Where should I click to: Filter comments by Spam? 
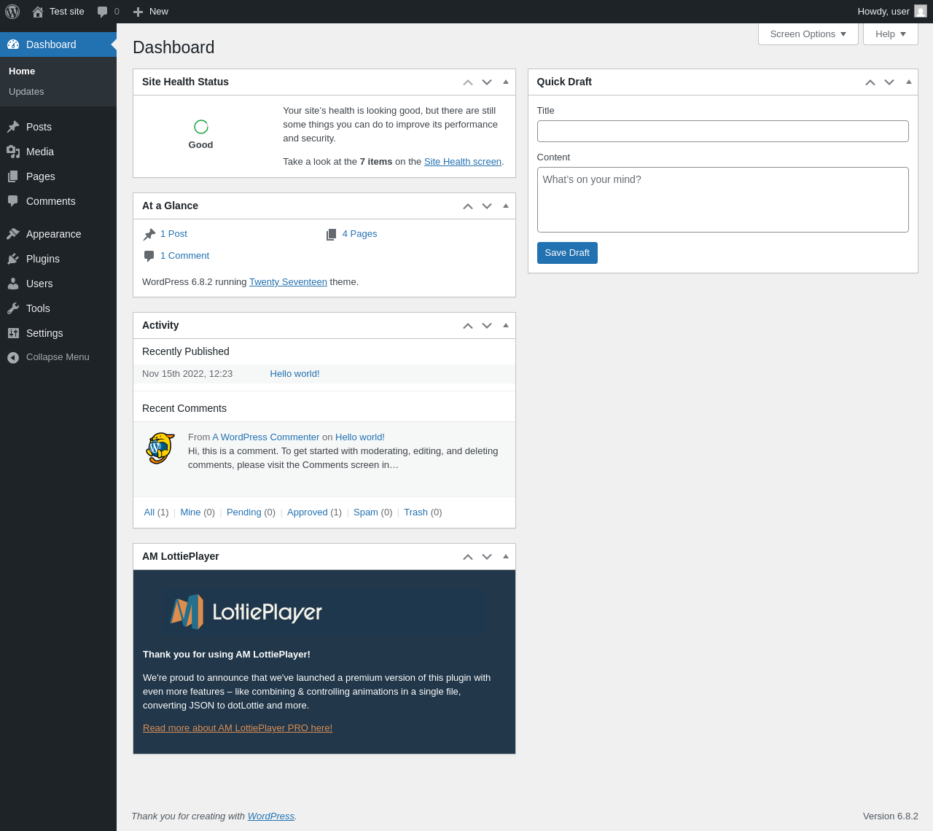click(x=366, y=512)
